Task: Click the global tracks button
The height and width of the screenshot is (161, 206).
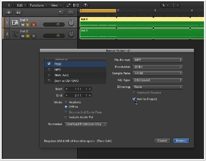Action: tap(61, 13)
